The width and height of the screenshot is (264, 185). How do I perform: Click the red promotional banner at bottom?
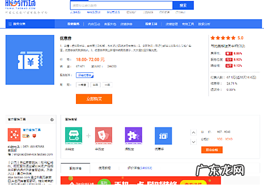pos(141,180)
